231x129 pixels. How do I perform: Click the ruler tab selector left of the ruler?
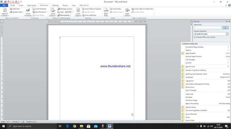(2, 21)
